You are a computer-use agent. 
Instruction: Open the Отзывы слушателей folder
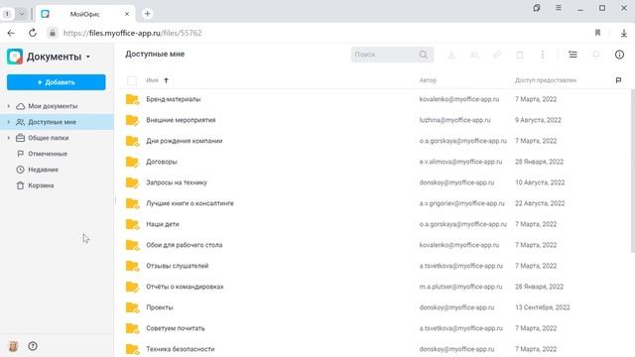pyautogui.click(x=178, y=266)
